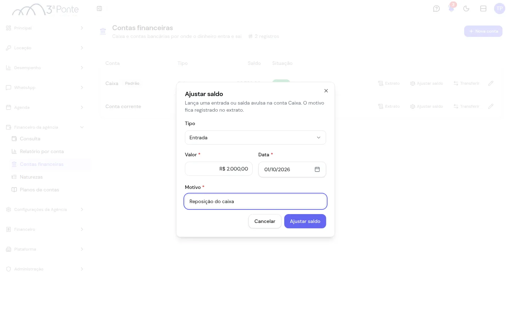Expand the Desempenho menu section
511x319 pixels.
45,68
